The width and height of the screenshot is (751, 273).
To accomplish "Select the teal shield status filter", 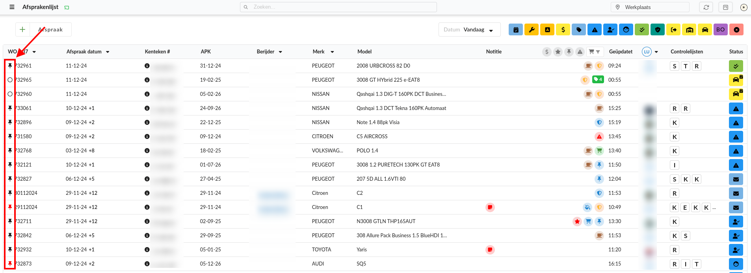I will [x=658, y=29].
